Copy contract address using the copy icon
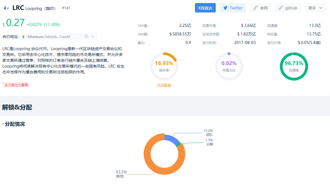 [x=86, y=37]
